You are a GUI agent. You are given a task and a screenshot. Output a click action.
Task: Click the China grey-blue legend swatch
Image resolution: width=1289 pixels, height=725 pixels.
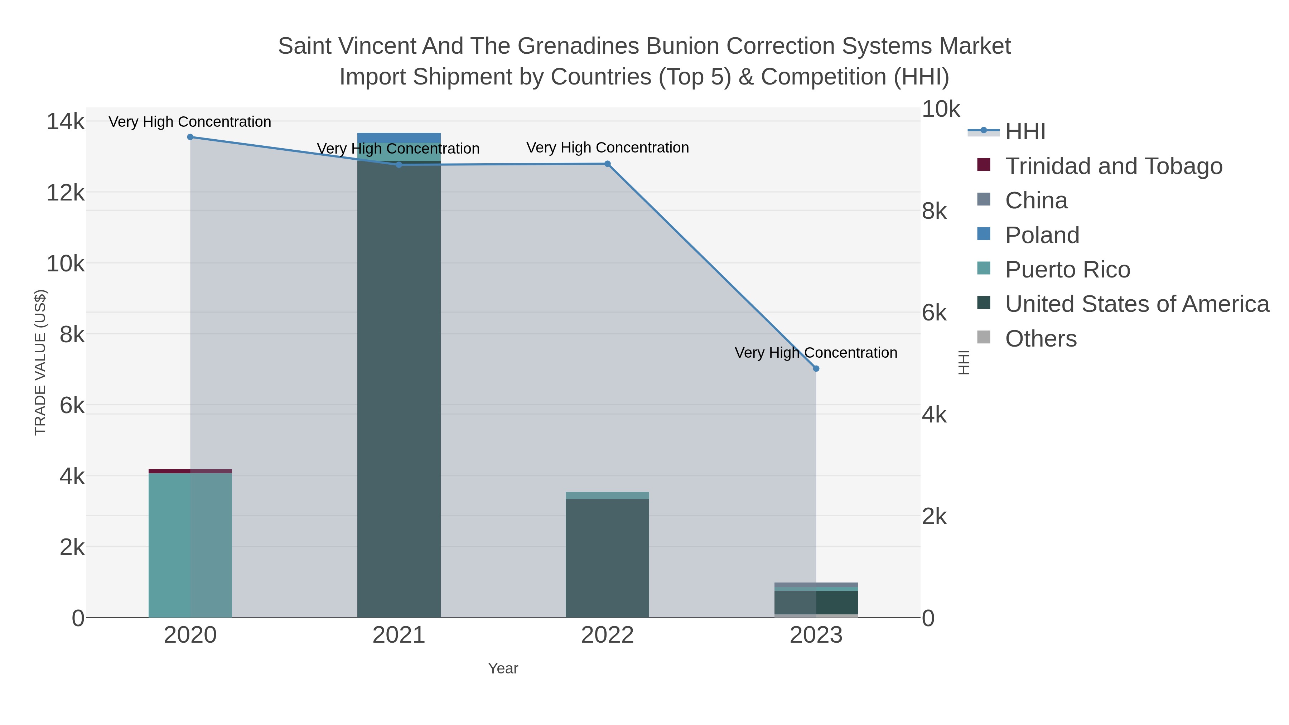[983, 199]
